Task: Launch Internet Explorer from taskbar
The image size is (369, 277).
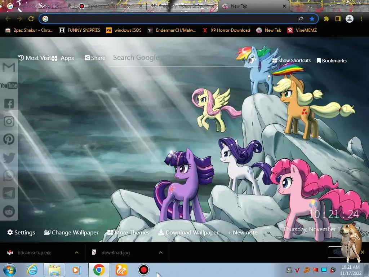Action: [x=32, y=270]
